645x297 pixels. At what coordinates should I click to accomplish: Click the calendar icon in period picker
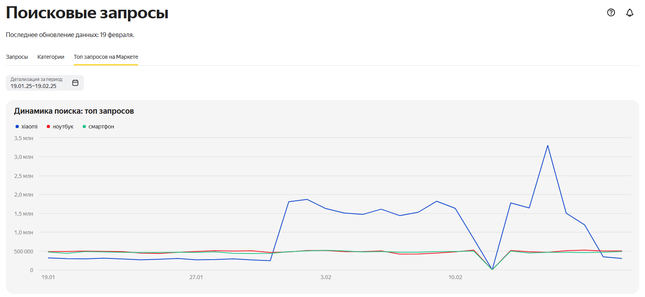click(75, 83)
